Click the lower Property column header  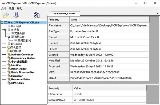pyautogui.click(x=60, y=88)
